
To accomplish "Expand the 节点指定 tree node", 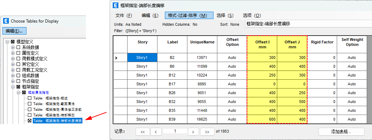I will pyautogui.click(x=13, y=81).
